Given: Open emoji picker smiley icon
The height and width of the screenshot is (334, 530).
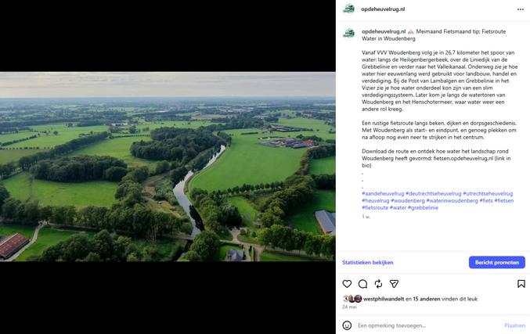Looking at the screenshot, I should (x=347, y=325).
